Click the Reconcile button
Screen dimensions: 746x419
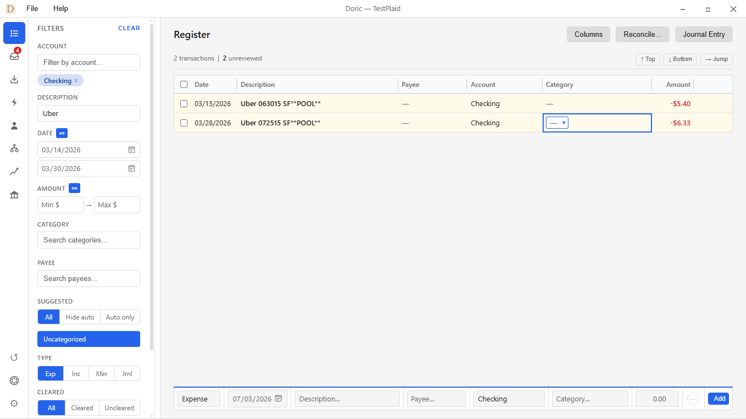(x=643, y=34)
